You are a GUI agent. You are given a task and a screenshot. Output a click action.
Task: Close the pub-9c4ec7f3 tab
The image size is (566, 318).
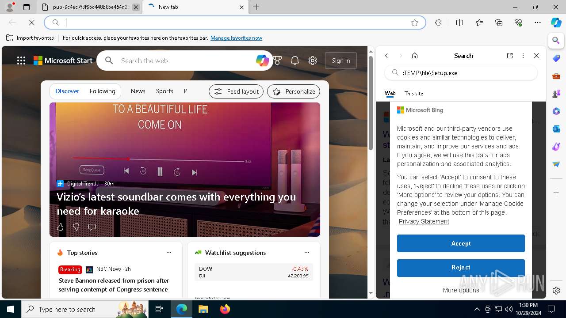point(136,7)
